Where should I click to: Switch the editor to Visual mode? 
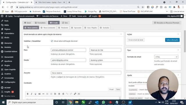click(111, 90)
